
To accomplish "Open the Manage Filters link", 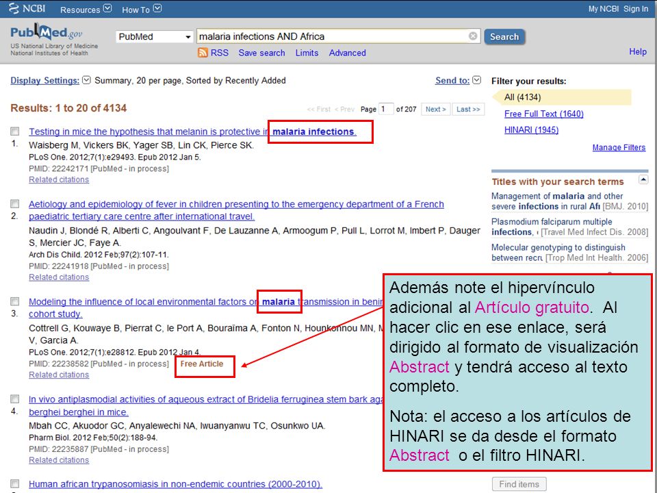I will (619, 147).
